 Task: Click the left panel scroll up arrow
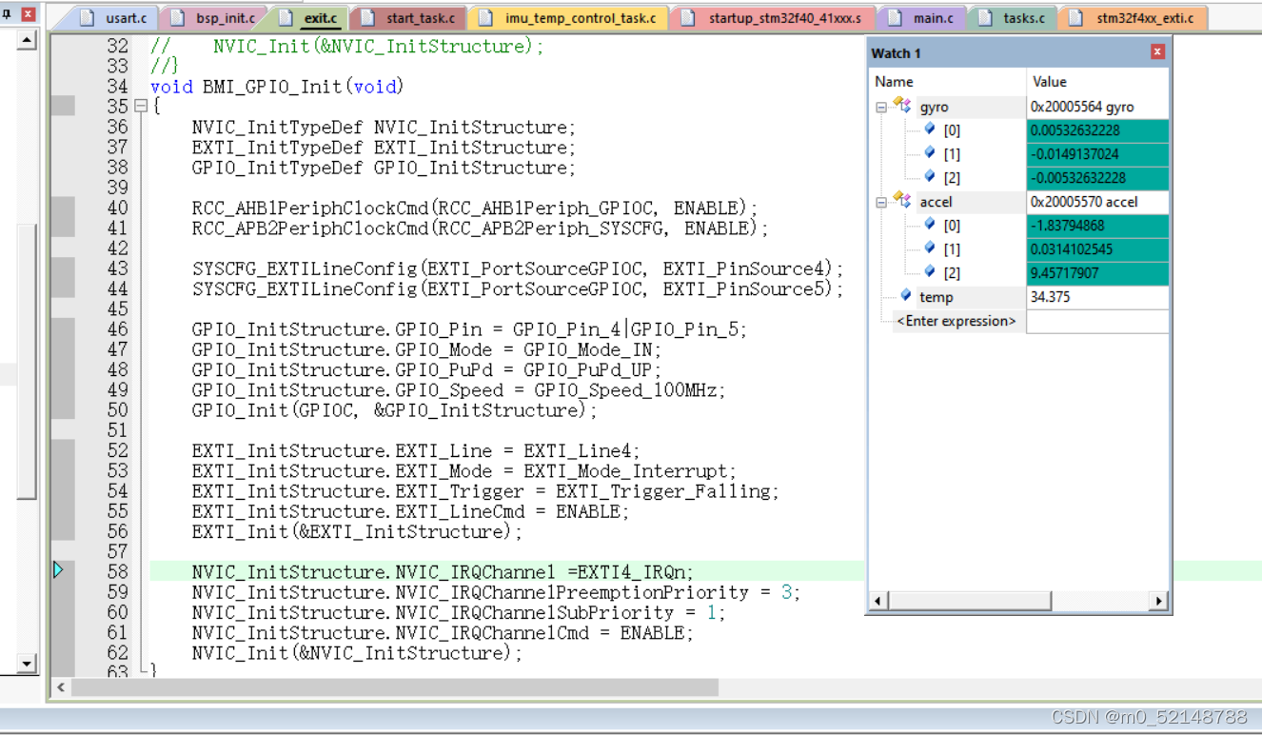click(27, 40)
